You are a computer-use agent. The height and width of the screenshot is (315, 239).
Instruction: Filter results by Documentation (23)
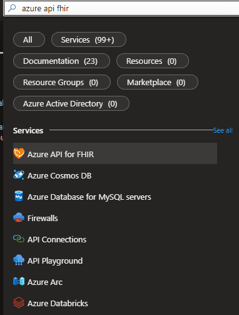tap(61, 61)
